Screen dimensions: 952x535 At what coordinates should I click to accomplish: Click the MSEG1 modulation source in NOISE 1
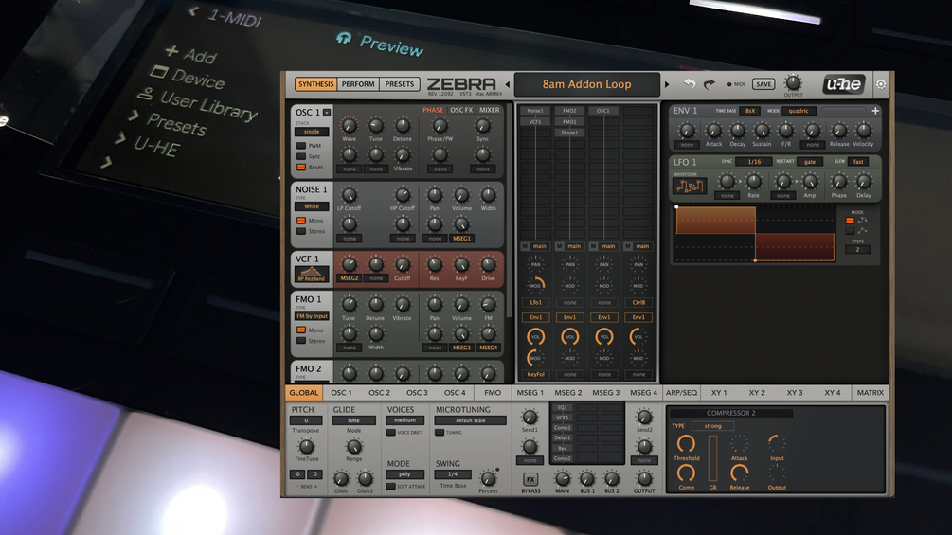[x=461, y=239]
